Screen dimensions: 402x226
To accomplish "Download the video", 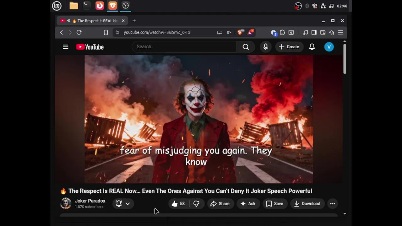I will click(x=307, y=204).
